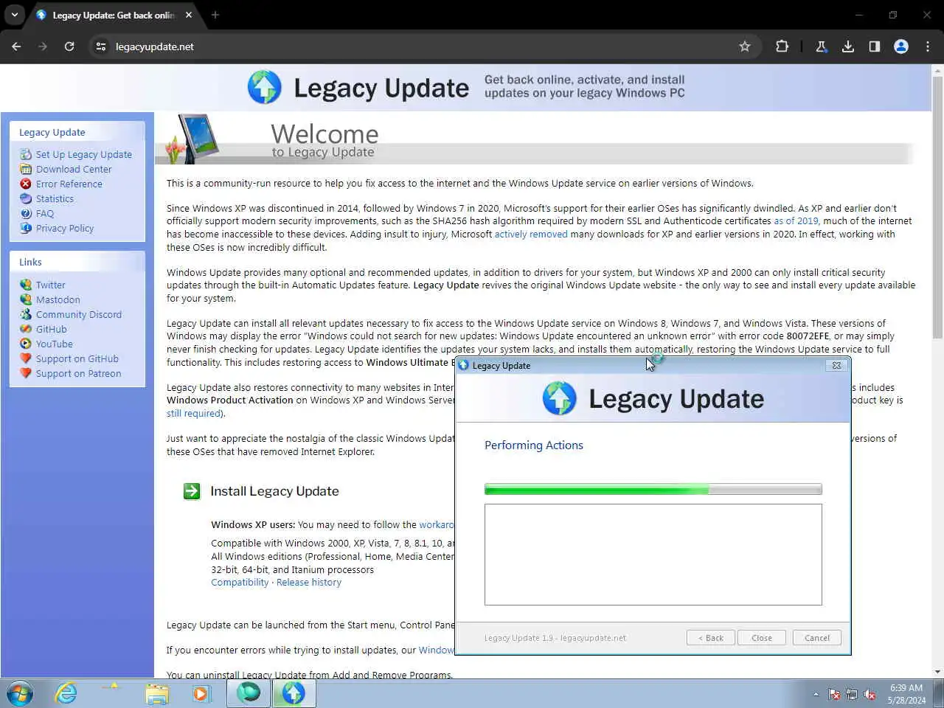The width and height of the screenshot is (944, 708).
Task: Close the Legacy Update browser tab
Action: pos(189,15)
